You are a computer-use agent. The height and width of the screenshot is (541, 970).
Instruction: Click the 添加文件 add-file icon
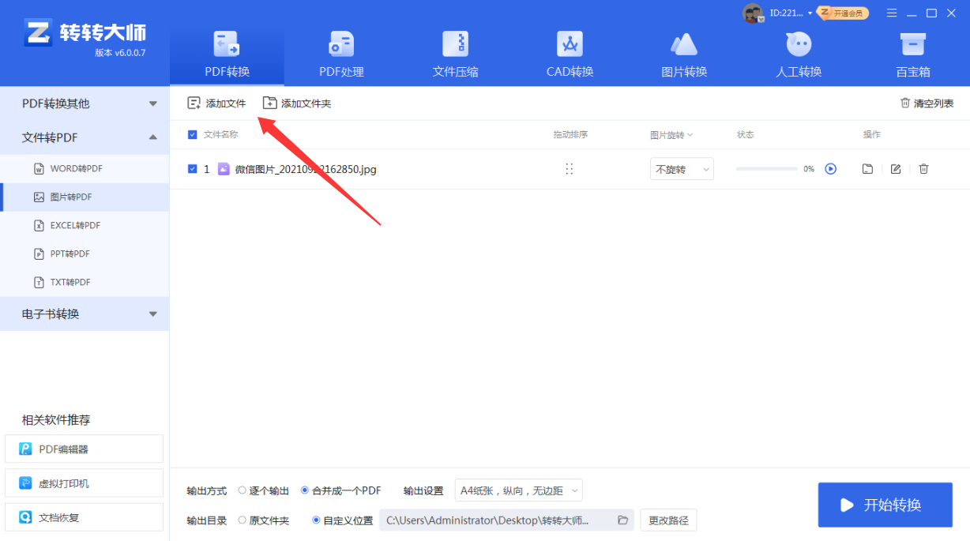194,103
